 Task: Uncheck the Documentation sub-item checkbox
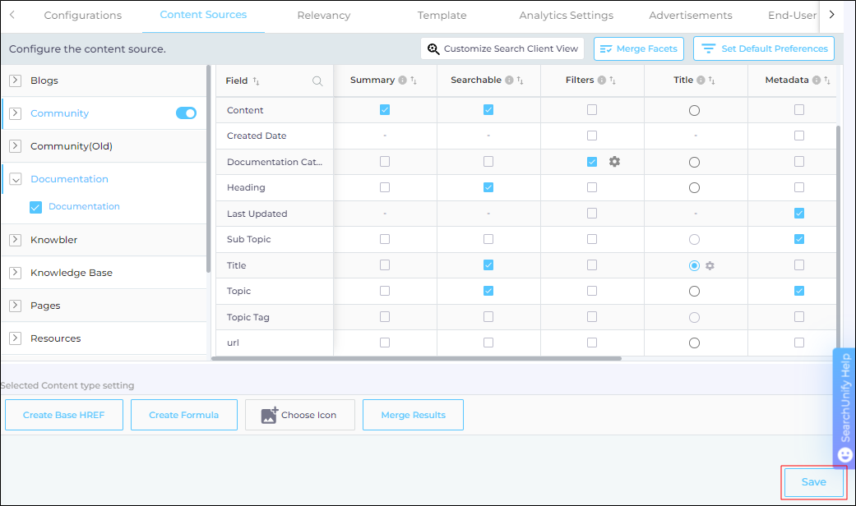coord(35,207)
